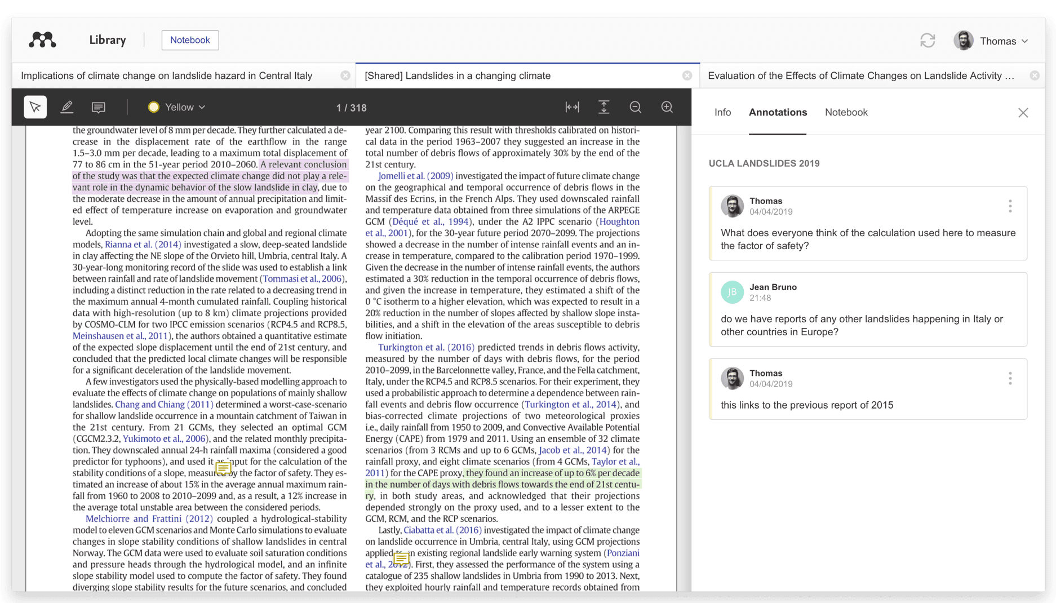Select the sticky note comment tool
This screenshot has width=1056, height=603.
[99, 107]
